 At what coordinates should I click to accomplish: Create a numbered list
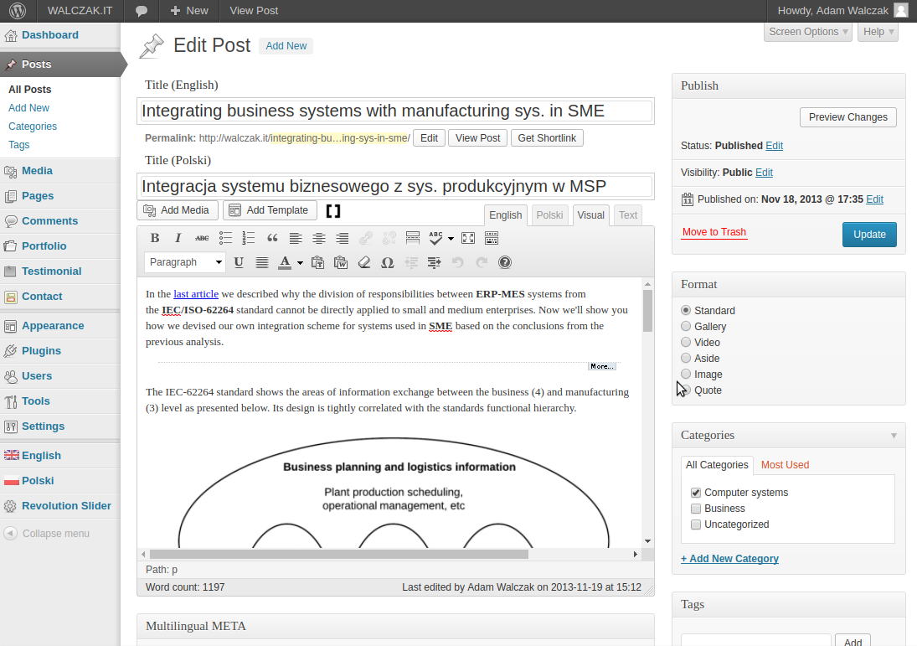(249, 238)
